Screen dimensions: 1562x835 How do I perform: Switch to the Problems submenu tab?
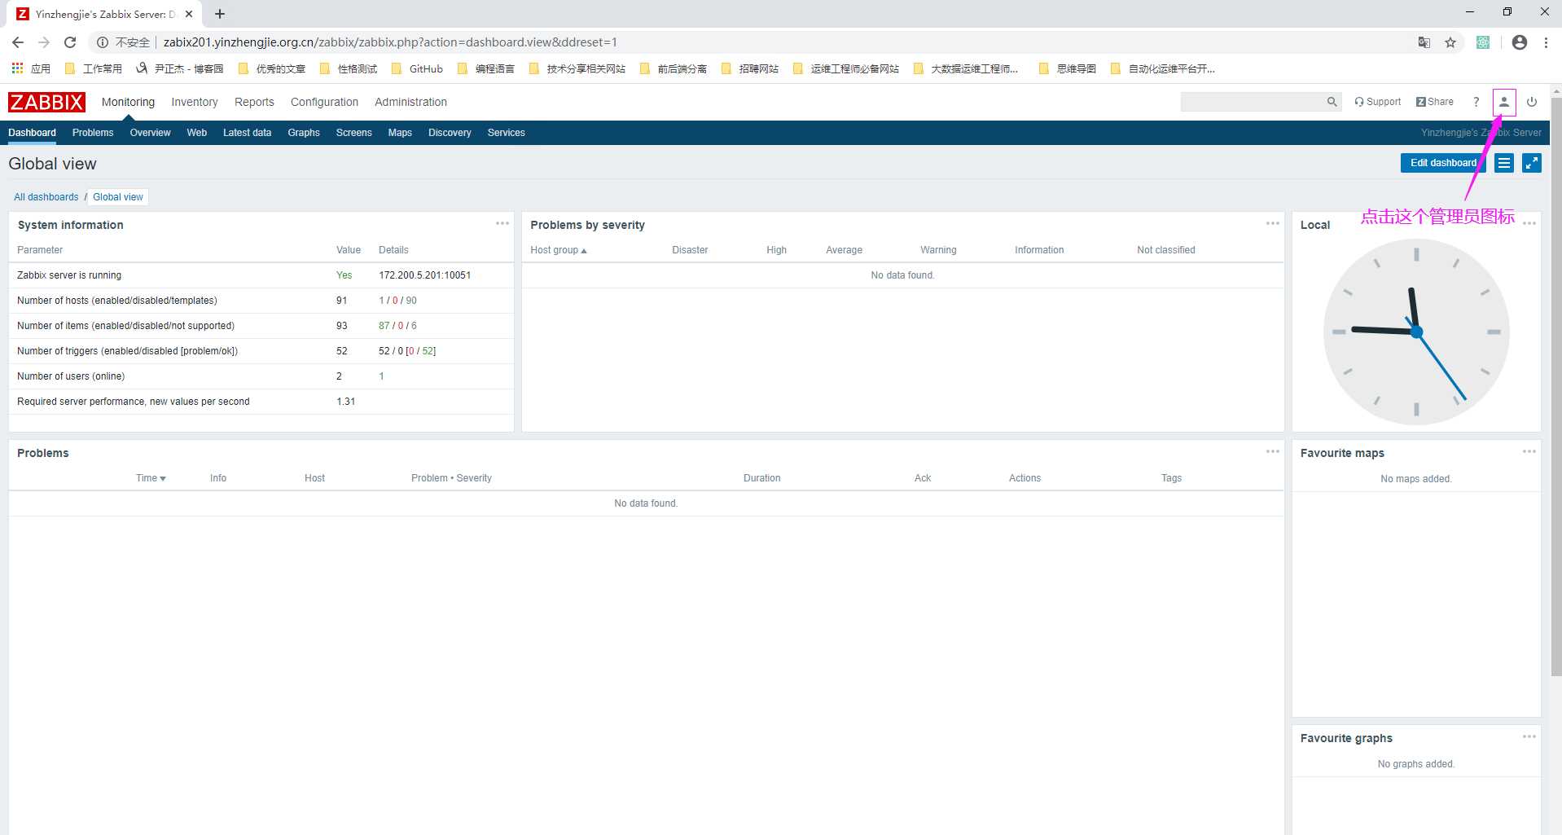pos(93,133)
